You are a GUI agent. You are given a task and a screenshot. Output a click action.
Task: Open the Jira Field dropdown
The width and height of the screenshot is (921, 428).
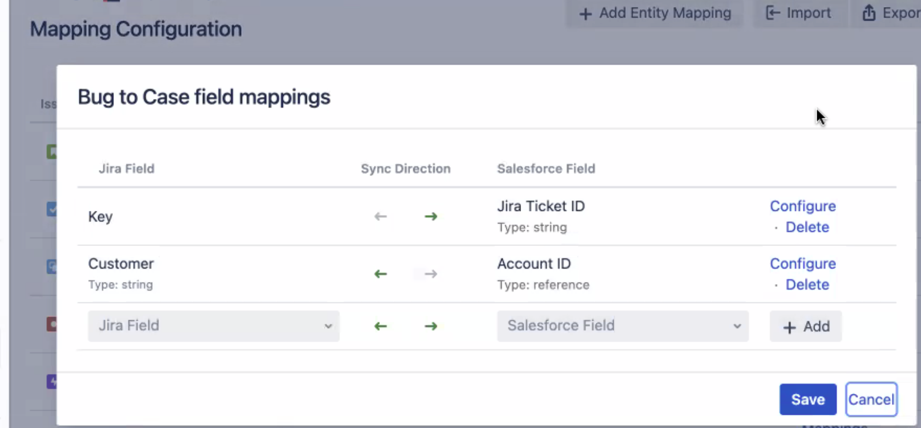(214, 326)
